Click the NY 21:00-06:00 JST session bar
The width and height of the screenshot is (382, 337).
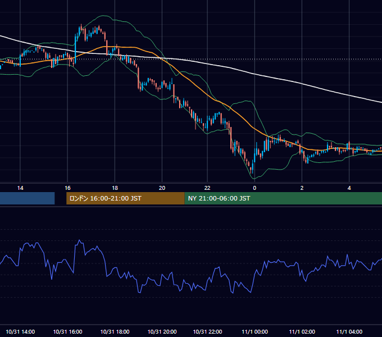click(283, 198)
